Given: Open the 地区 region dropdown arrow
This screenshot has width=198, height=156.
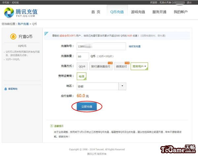Looking at the screenshot, I should 122,86.
